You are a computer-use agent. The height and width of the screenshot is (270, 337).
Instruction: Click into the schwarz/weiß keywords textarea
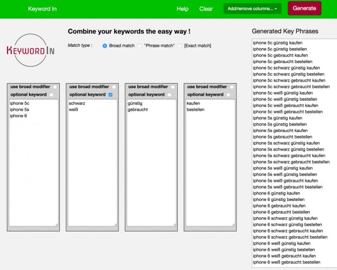(92, 162)
